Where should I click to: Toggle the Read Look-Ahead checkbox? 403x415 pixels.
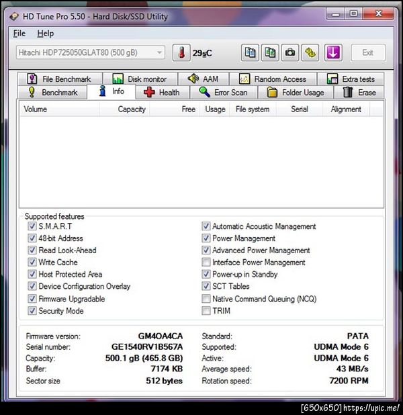[32, 250]
